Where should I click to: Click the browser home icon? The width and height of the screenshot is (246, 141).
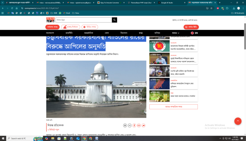[x=17, y=8]
